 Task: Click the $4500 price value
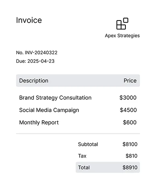[x=128, y=110]
